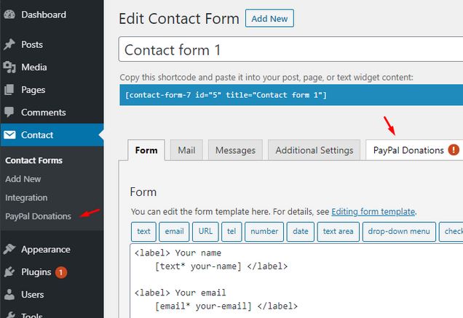Viewport: 463px width, 318px height.
Task: Switch to Additional Settings tab
Action: coord(314,150)
